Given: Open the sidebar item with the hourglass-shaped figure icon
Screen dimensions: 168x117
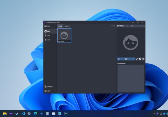Looking at the screenshot, I should pyautogui.click(x=50, y=36).
